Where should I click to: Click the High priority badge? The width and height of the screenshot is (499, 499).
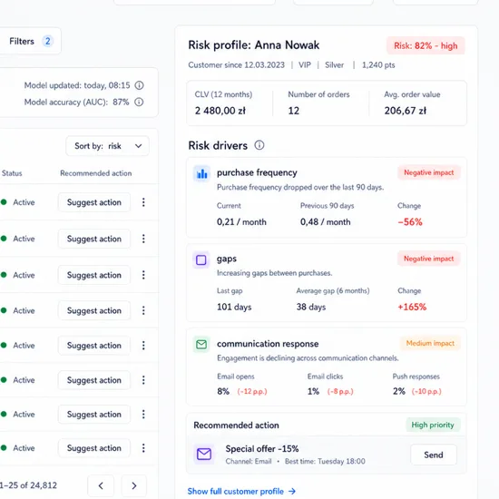click(x=433, y=425)
